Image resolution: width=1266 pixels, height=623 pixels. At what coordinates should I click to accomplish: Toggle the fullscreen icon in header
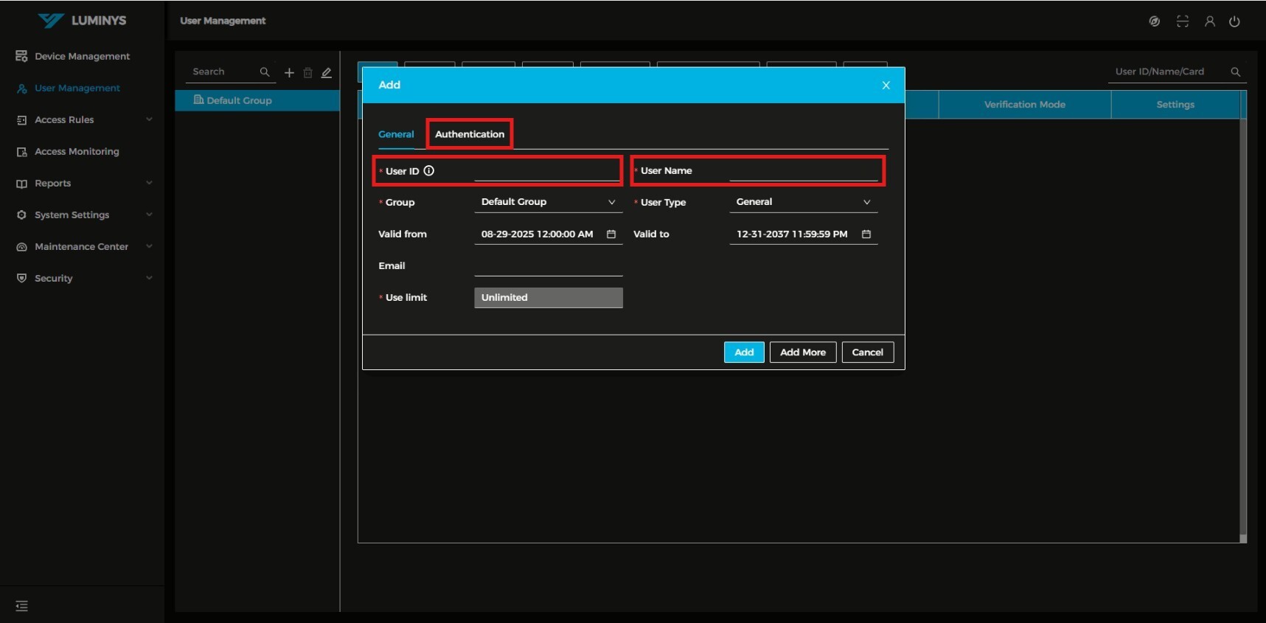point(1183,21)
